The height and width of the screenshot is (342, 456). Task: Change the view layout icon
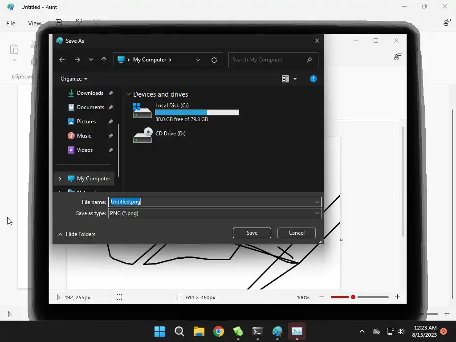[x=285, y=79]
